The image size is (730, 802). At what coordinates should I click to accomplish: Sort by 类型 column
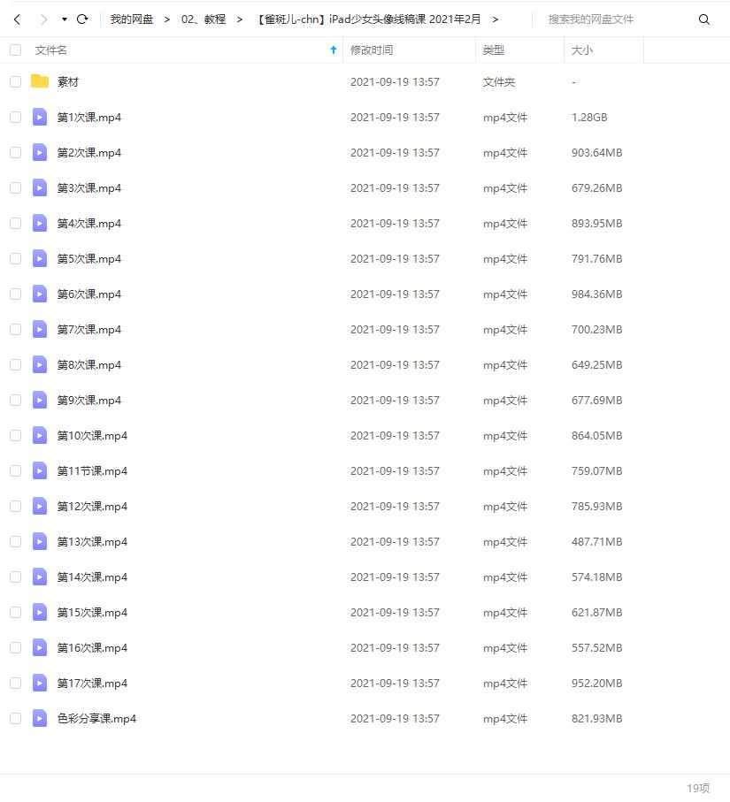coord(493,50)
